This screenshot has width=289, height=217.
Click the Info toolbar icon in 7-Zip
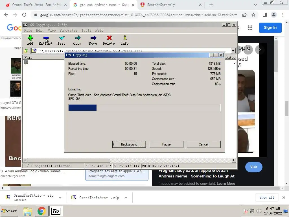125,40
